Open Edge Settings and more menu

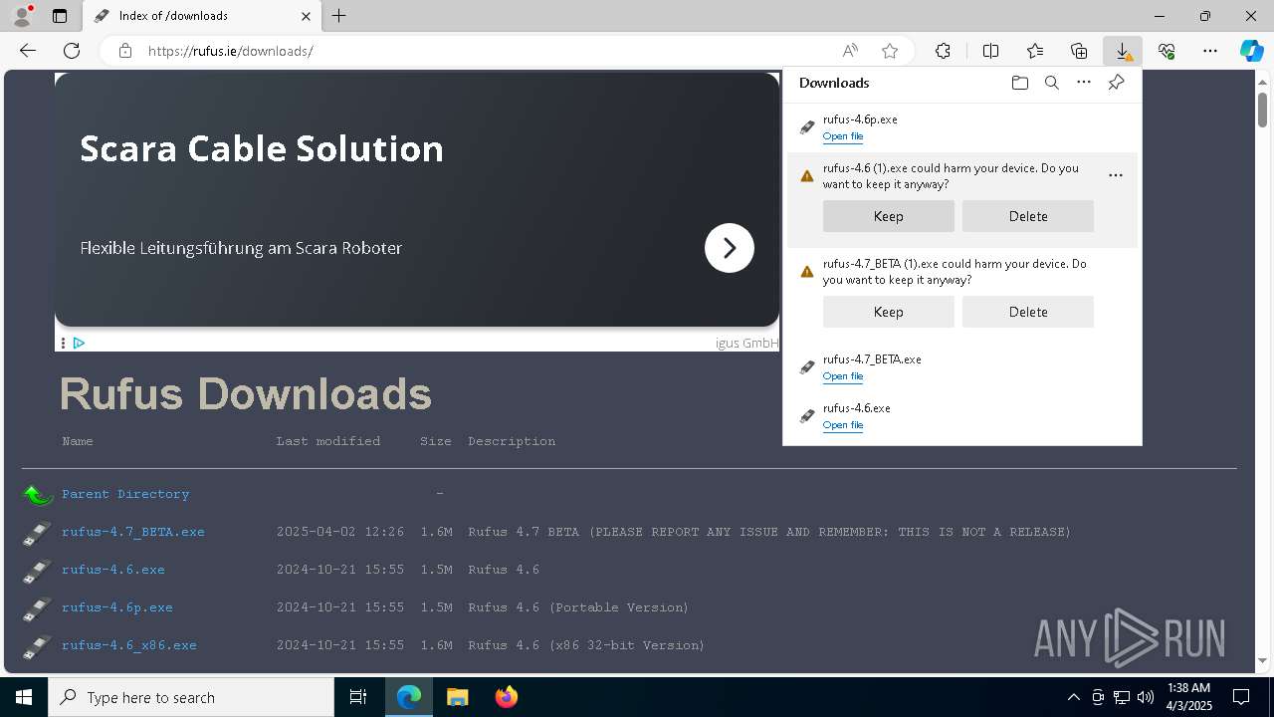click(1210, 51)
